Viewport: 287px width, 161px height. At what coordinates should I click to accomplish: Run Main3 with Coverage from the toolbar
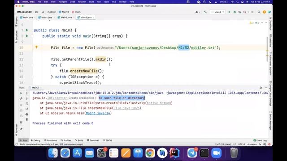click(x=239, y=12)
